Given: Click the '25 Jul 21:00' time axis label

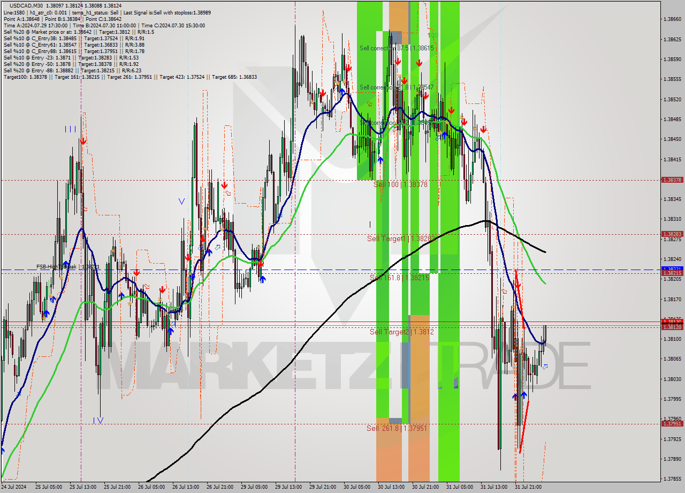Looking at the screenshot, I should (117, 487).
